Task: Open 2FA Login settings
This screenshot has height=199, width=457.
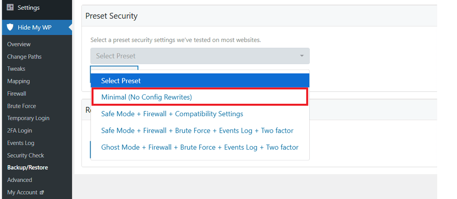Action: coord(19,130)
